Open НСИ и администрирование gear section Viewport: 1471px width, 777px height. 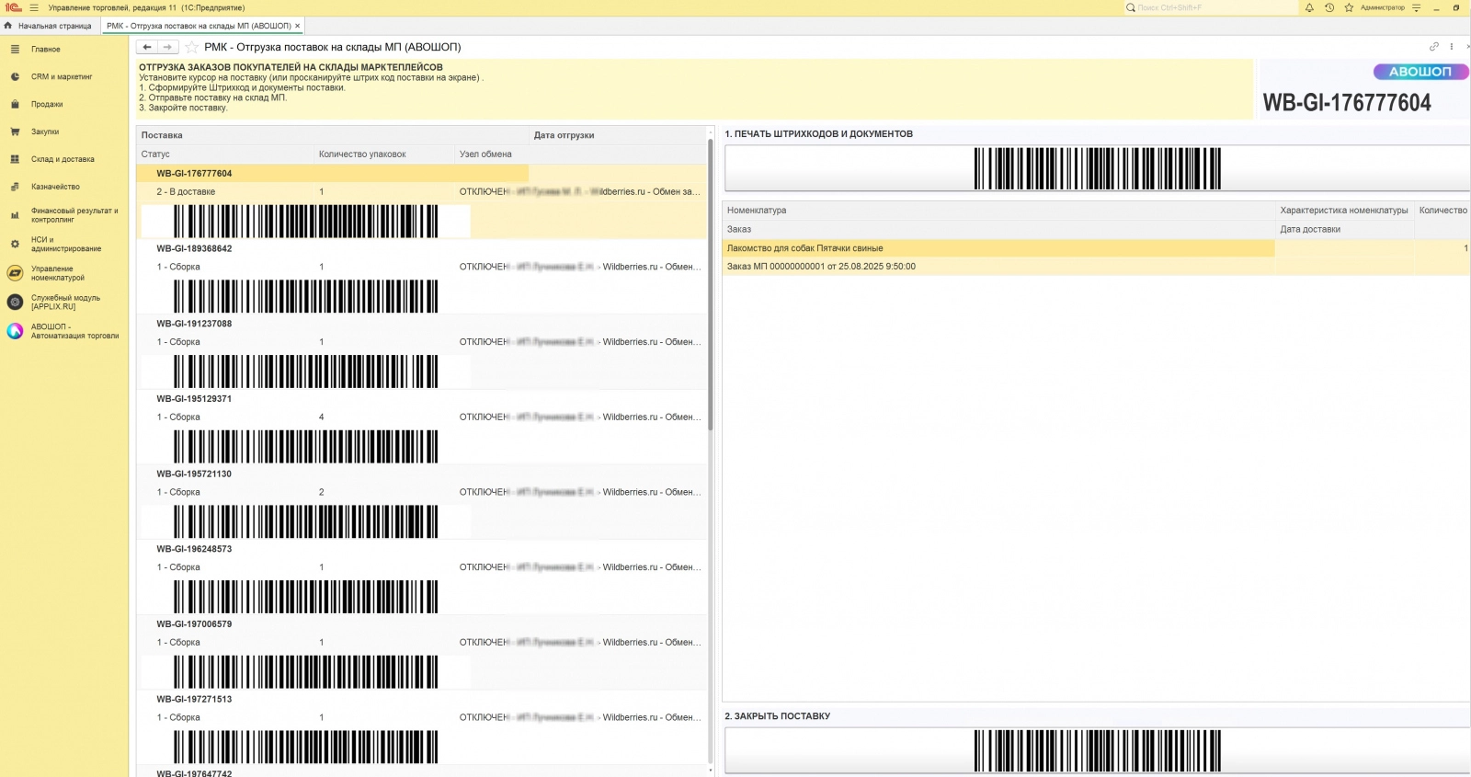(66, 245)
